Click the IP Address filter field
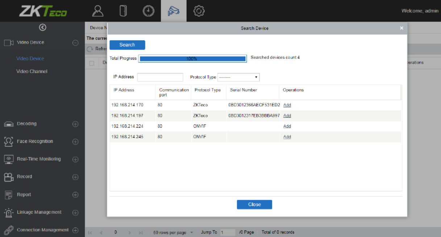441x237 pixels. coord(160,77)
